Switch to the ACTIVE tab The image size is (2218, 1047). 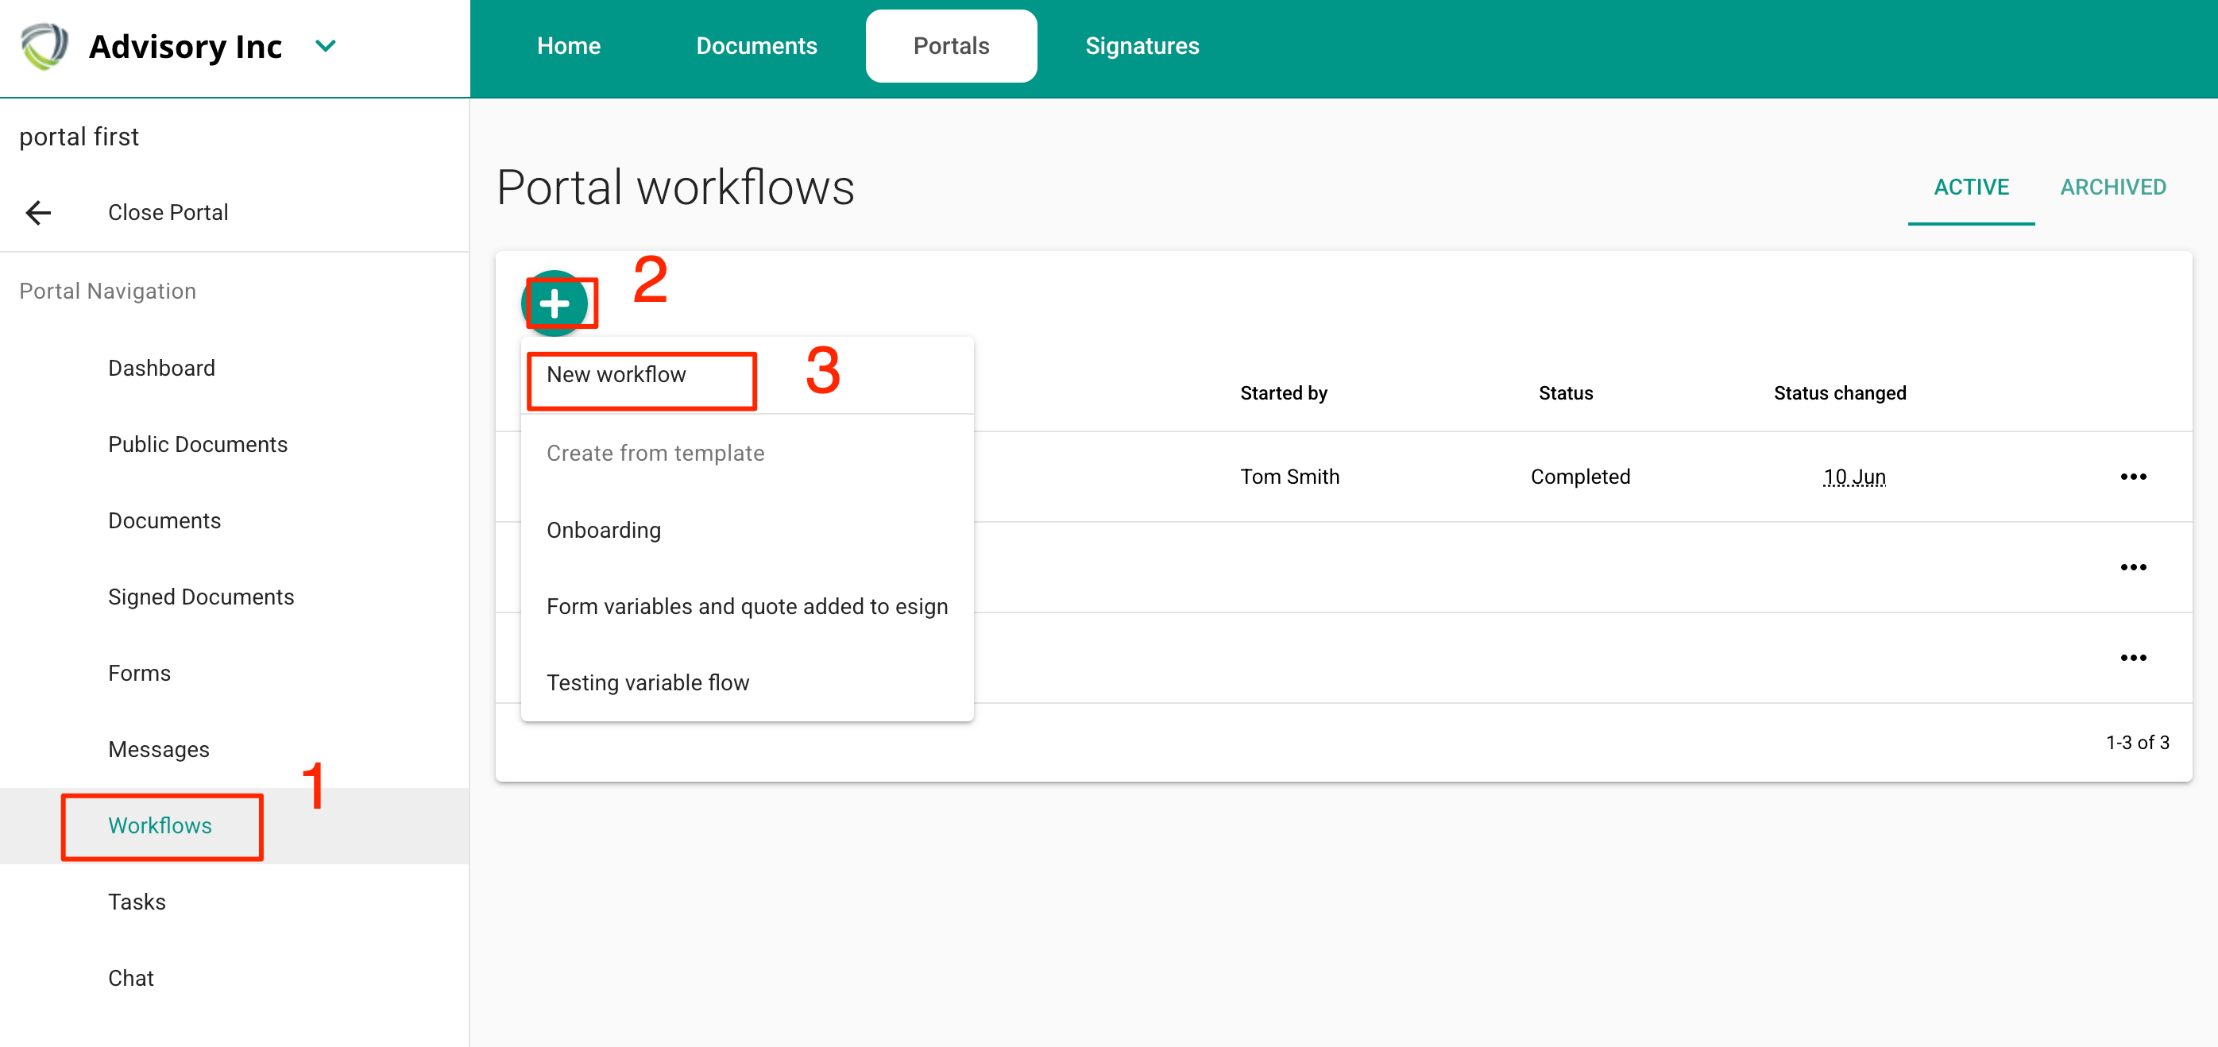pos(1970,187)
